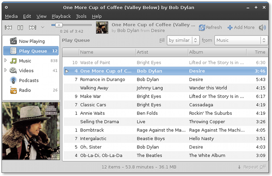Open the Tools menu
Image resolution: width=272 pixels, height=176 pixels.
pos(81,16)
